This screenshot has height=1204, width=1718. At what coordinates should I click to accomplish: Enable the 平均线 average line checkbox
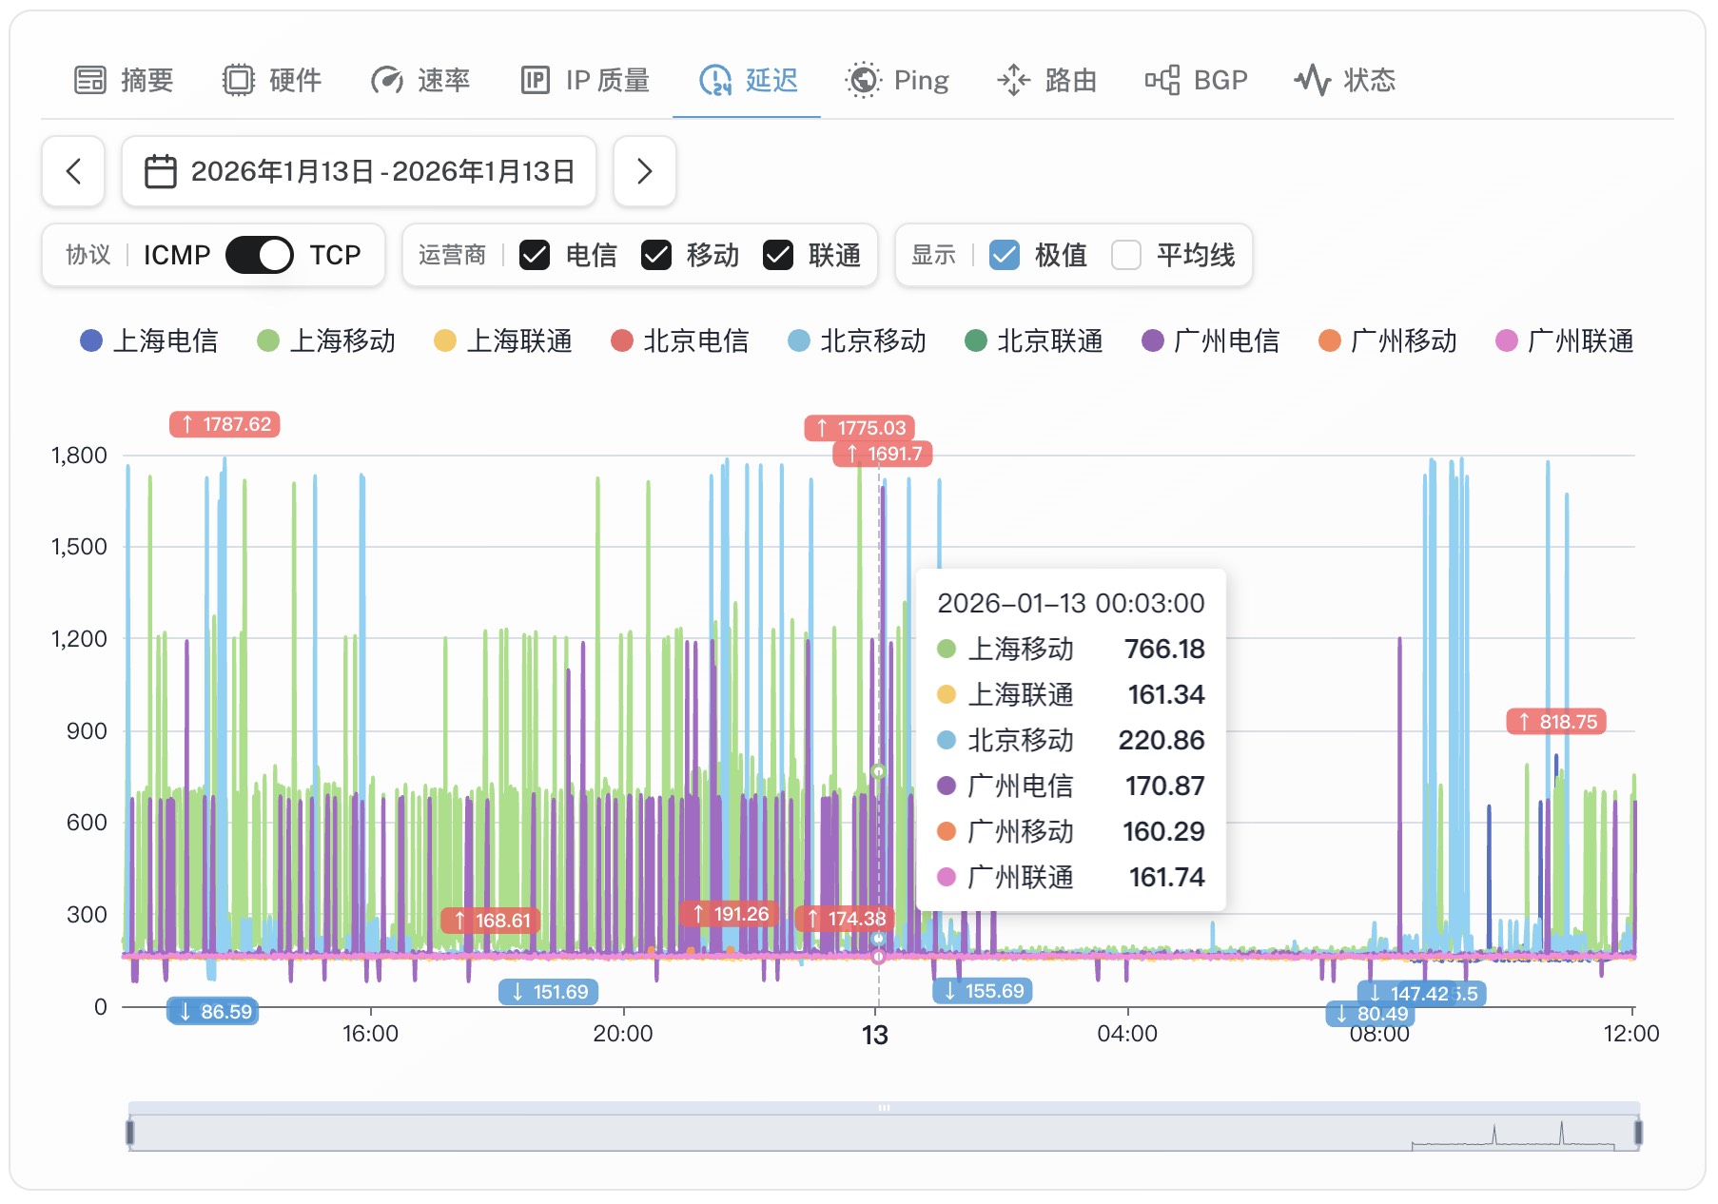[1126, 255]
